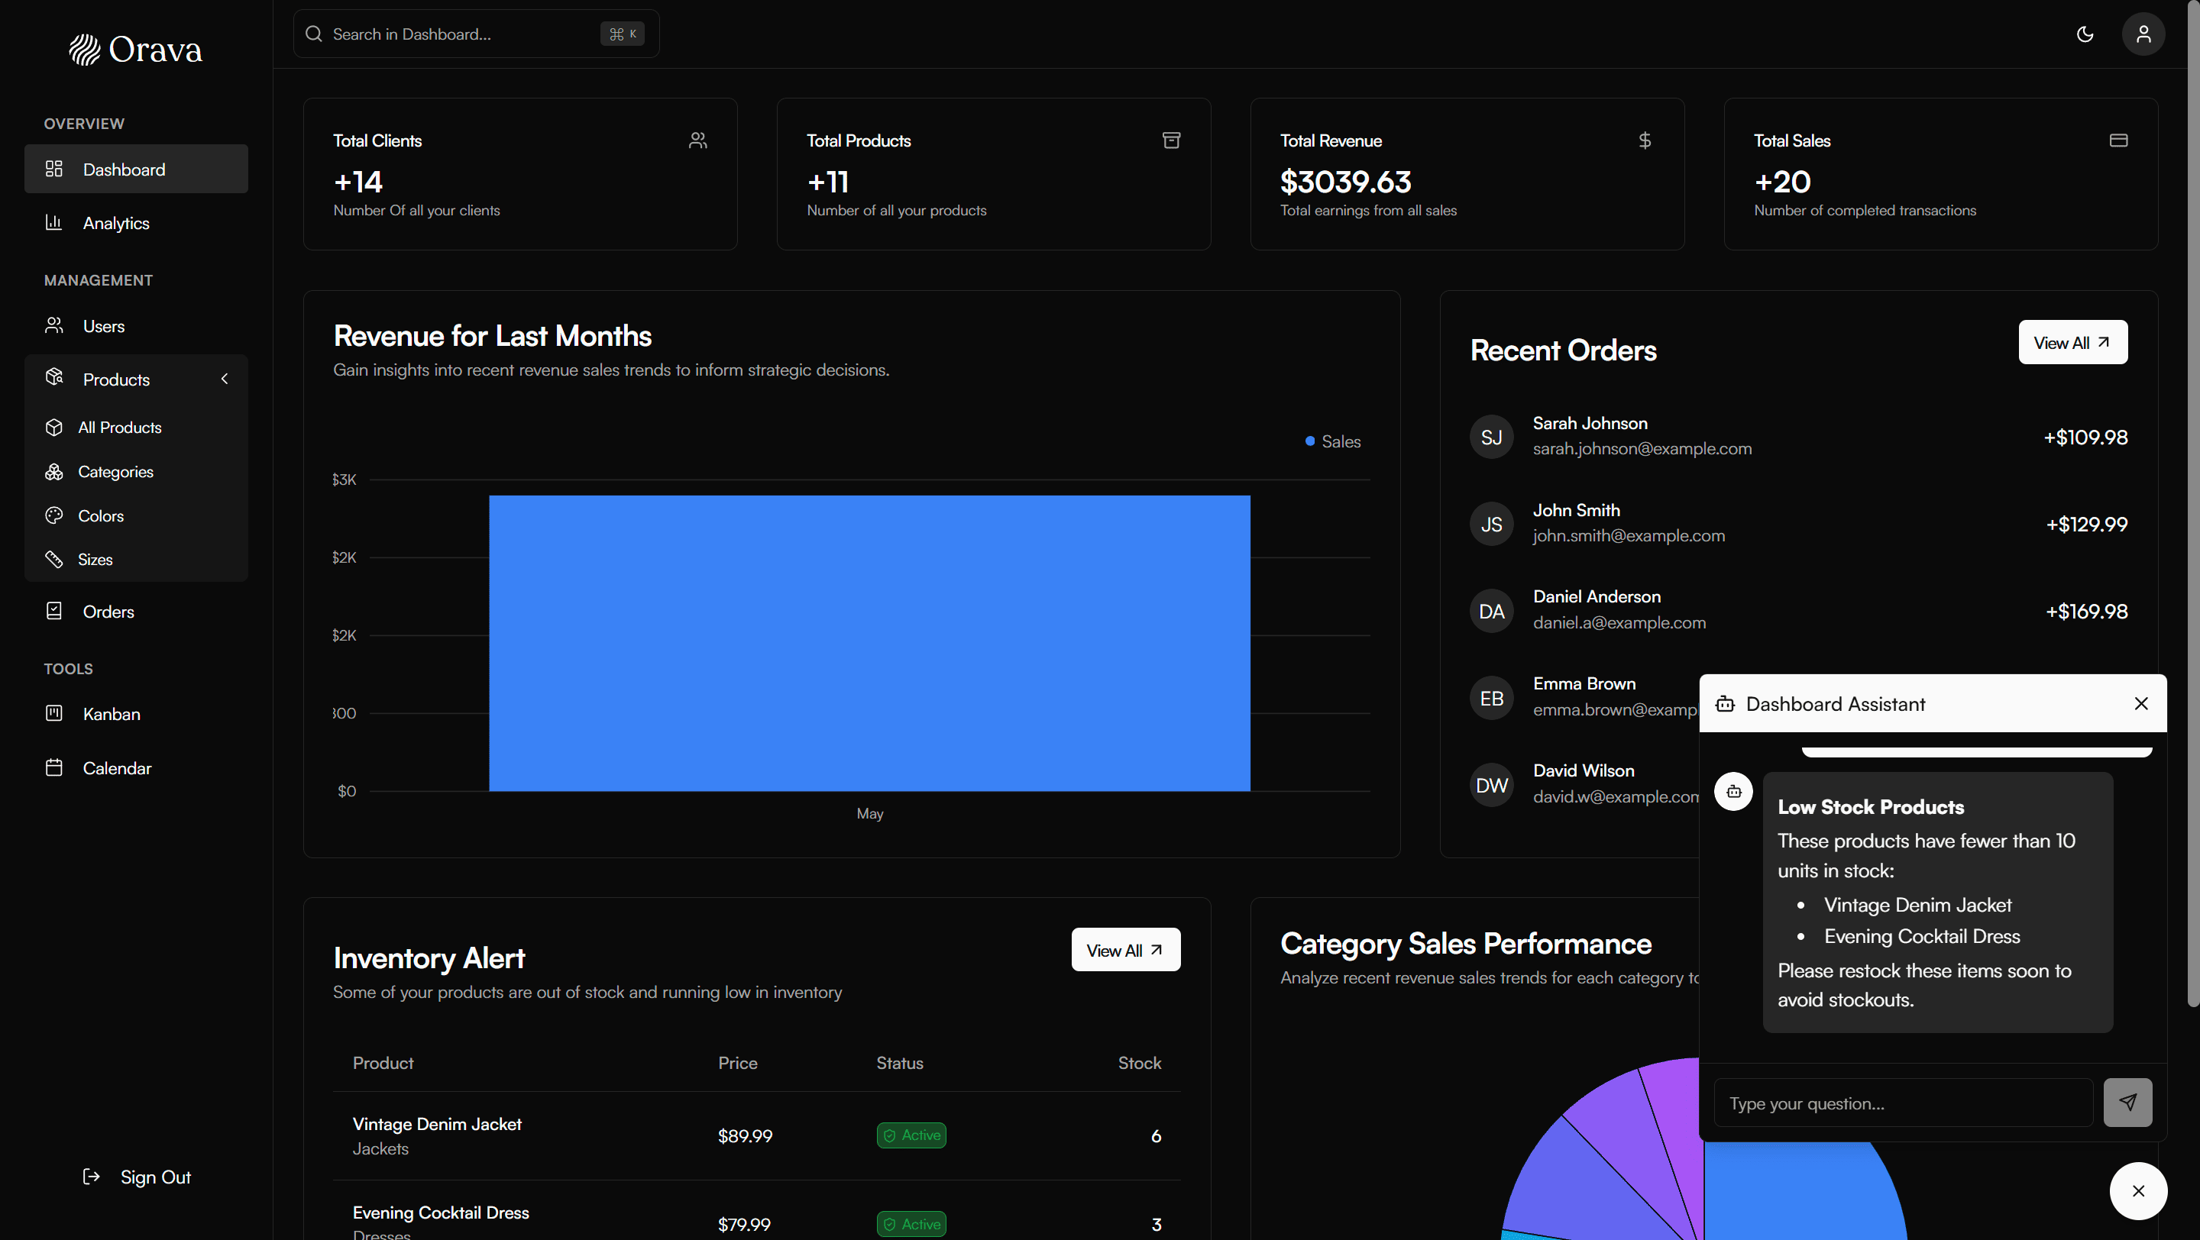Click the search magnifier icon
The image size is (2200, 1240).
(313, 34)
